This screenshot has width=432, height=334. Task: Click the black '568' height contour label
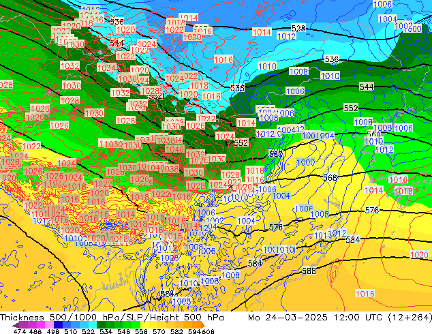330,178
